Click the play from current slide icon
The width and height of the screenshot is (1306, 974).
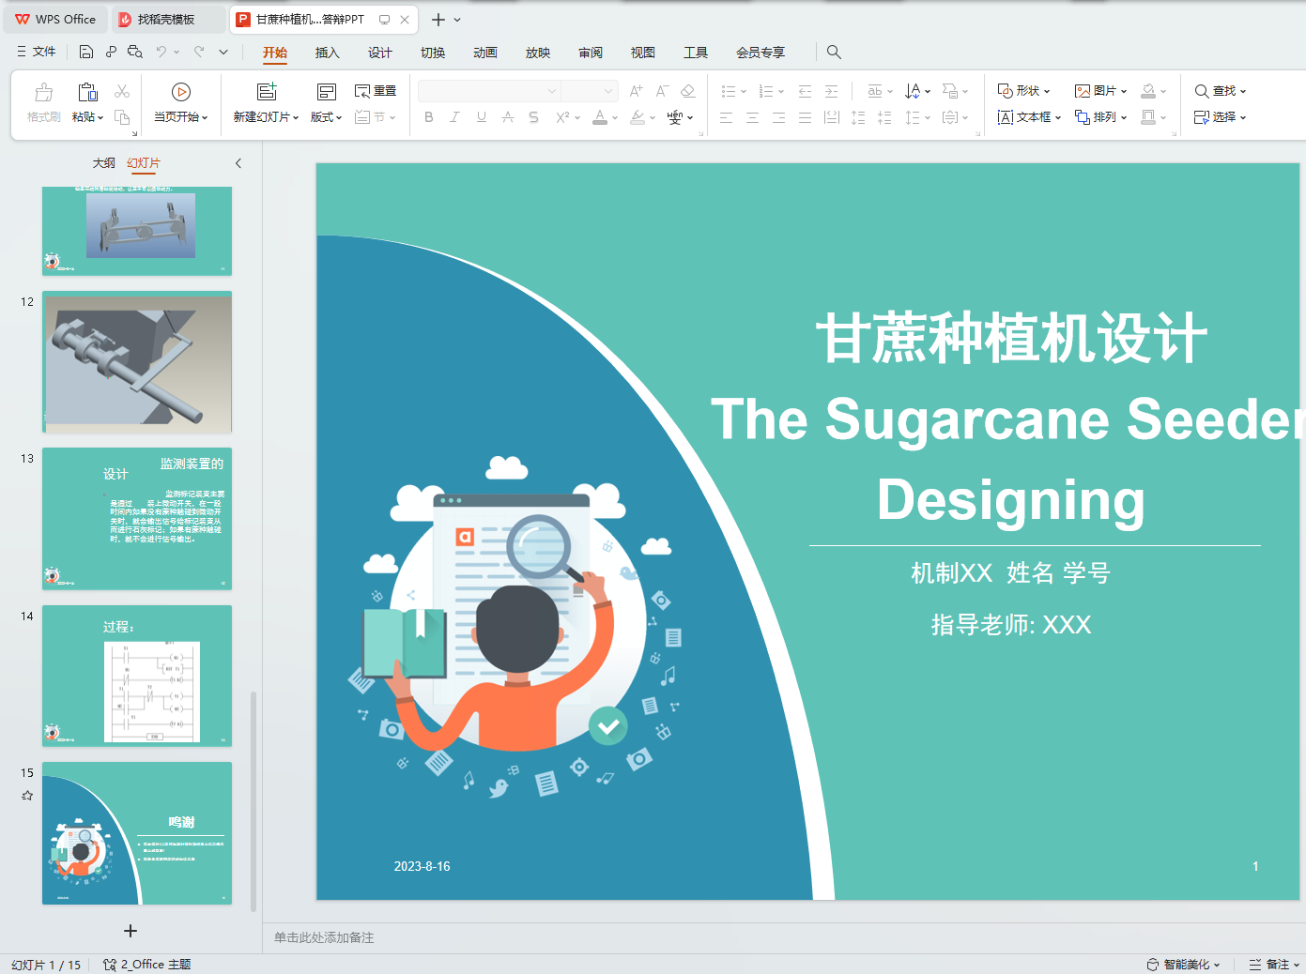point(181,92)
